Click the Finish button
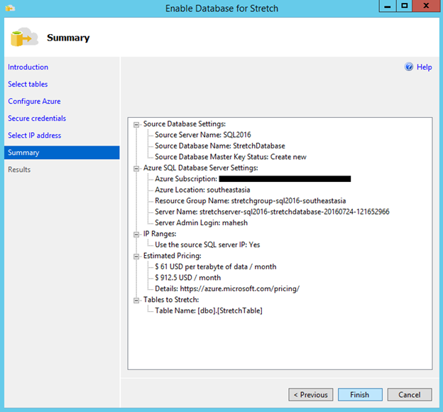Screen dimensions: 443x412 click(360, 394)
